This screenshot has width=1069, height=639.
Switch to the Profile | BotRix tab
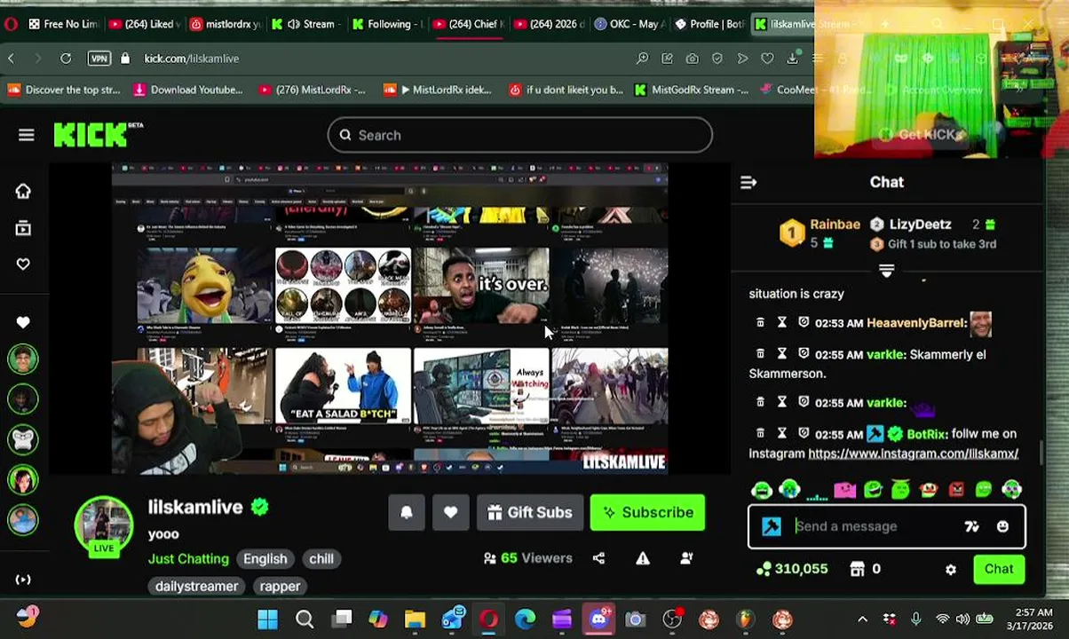point(709,24)
